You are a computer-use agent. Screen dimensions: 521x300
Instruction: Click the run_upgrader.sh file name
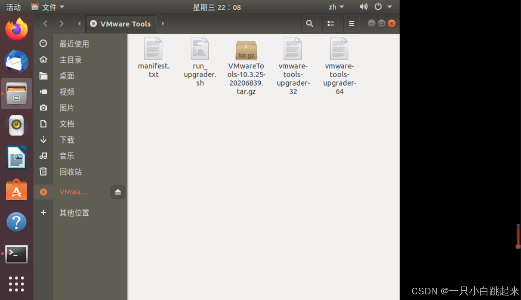click(x=200, y=74)
